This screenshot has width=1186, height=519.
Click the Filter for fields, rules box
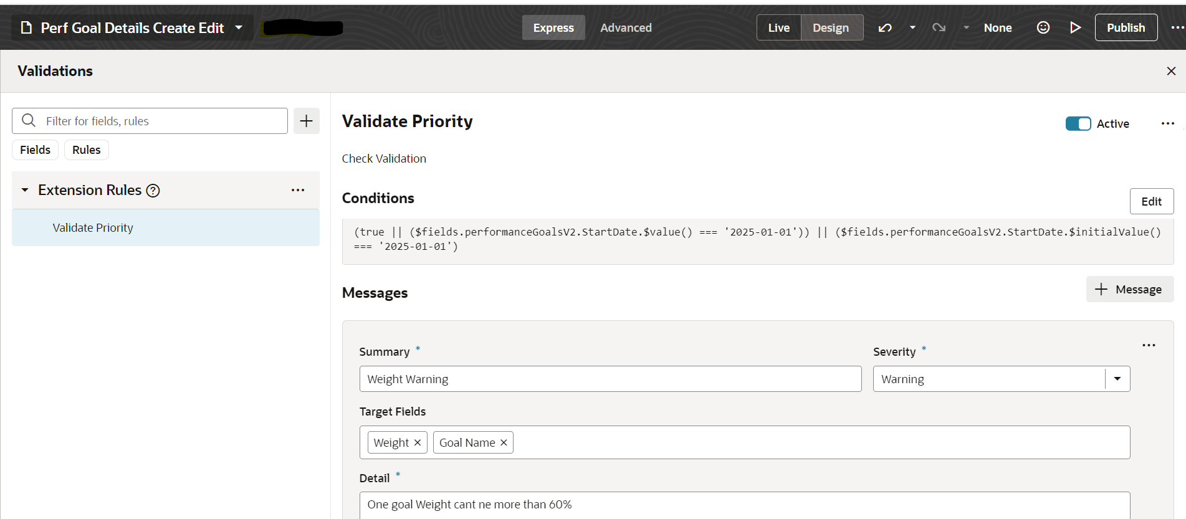[150, 121]
